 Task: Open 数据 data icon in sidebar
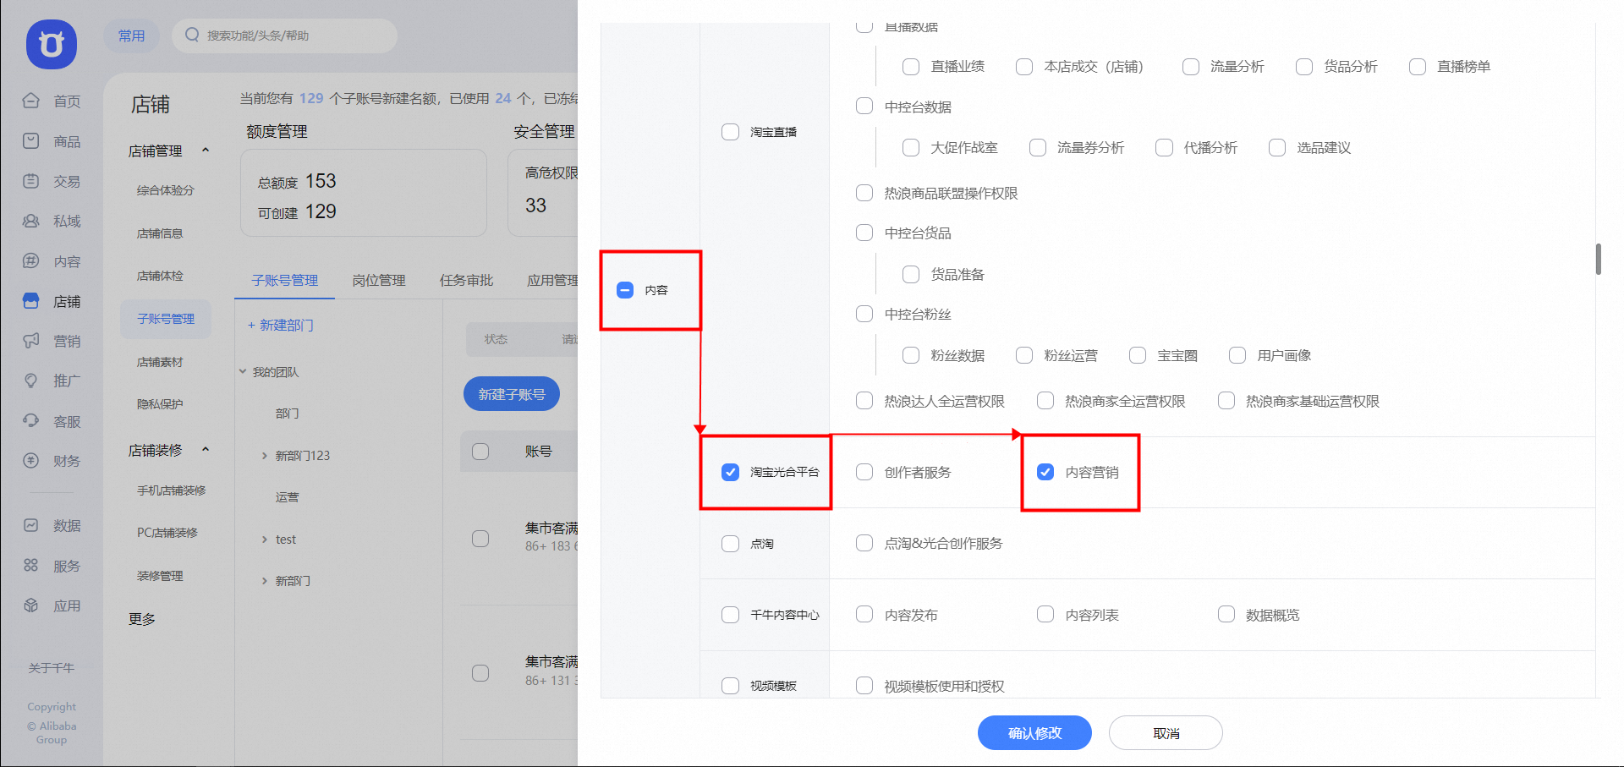(x=31, y=525)
